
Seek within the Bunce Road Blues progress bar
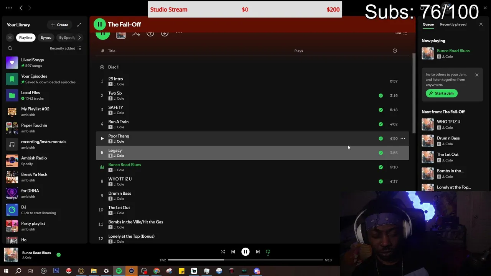coord(245,260)
